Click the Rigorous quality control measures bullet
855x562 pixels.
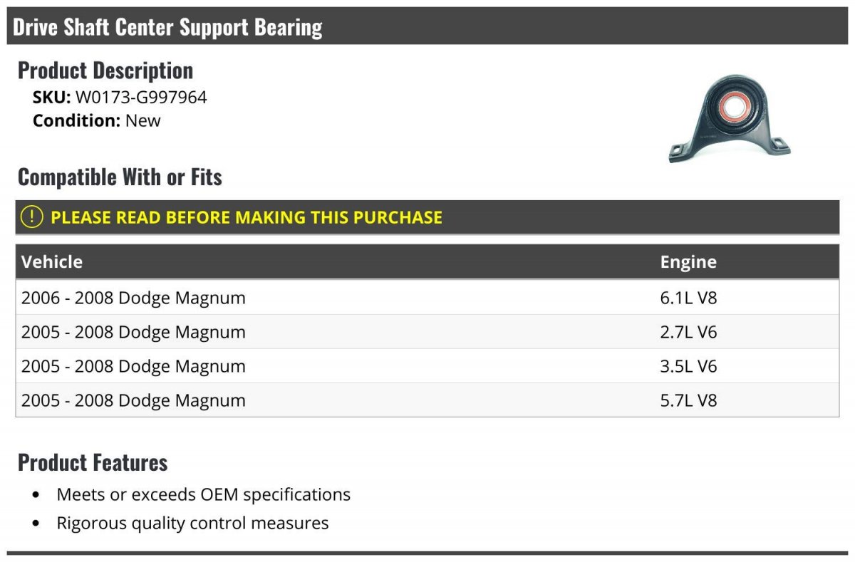pyautogui.click(x=192, y=523)
